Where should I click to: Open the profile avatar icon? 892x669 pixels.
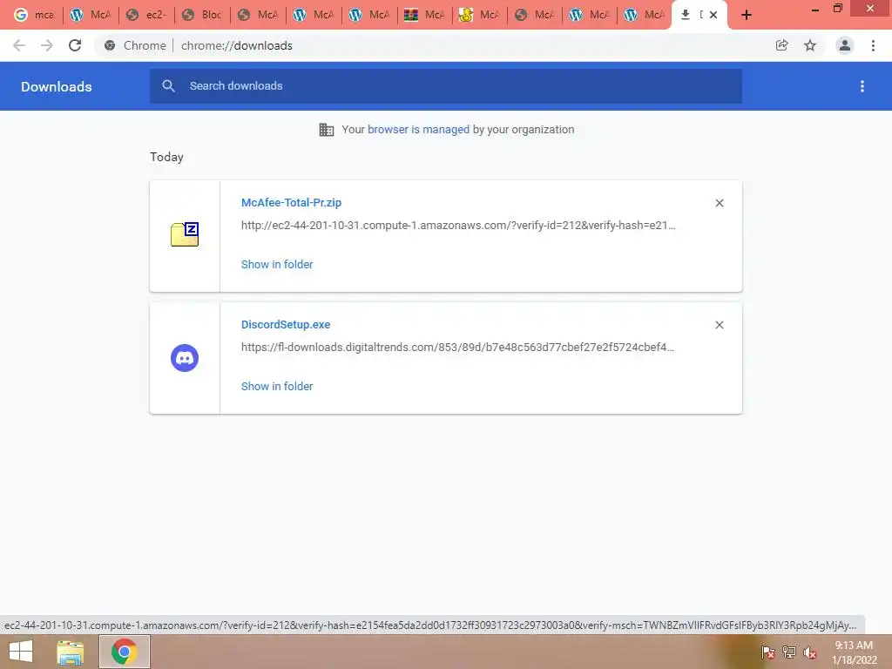click(845, 45)
